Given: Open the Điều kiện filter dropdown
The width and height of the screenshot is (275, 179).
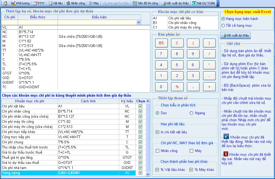Looking at the screenshot, I should pyautogui.click(x=138, y=22).
